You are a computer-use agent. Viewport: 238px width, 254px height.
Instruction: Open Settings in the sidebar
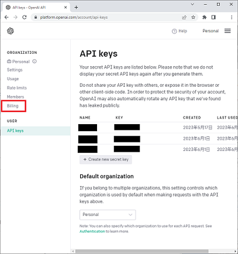(x=15, y=70)
